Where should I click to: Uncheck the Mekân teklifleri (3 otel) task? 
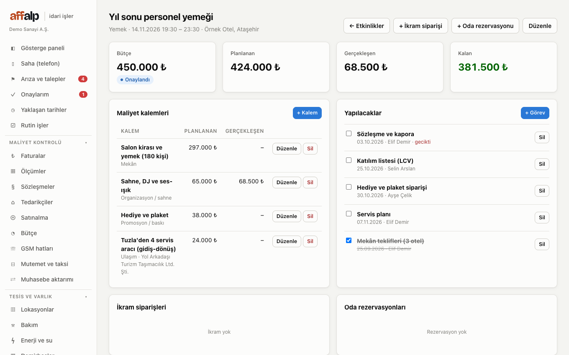pyautogui.click(x=349, y=241)
